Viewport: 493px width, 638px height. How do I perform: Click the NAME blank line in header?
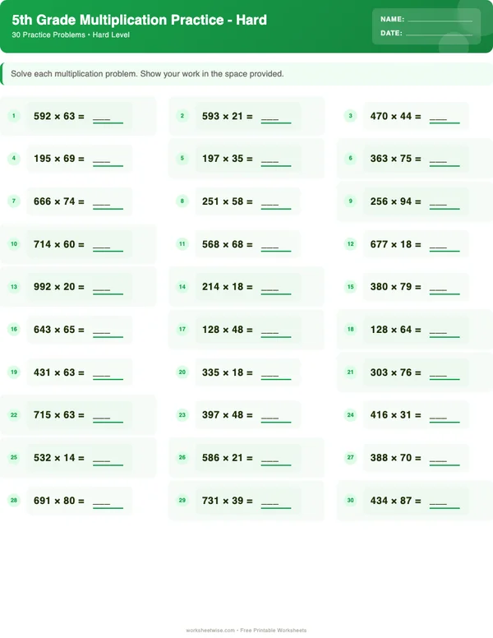440,20
